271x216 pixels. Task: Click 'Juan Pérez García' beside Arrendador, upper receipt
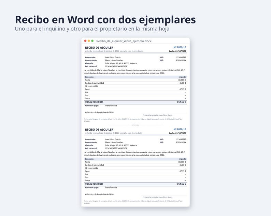(x=113, y=57)
